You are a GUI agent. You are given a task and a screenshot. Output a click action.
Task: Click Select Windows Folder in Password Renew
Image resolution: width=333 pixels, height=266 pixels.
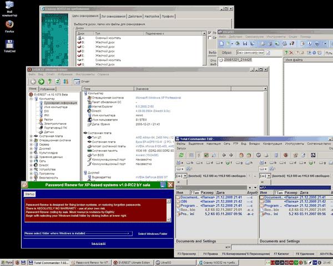point(153,234)
